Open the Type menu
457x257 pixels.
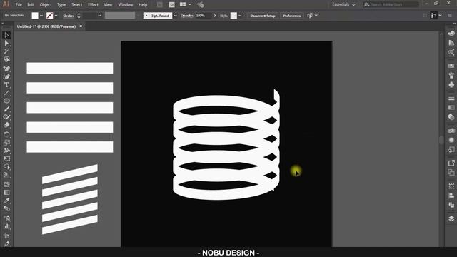click(x=61, y=5)
